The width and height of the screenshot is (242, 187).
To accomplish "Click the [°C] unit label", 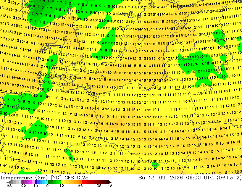I will coord(56,178).
